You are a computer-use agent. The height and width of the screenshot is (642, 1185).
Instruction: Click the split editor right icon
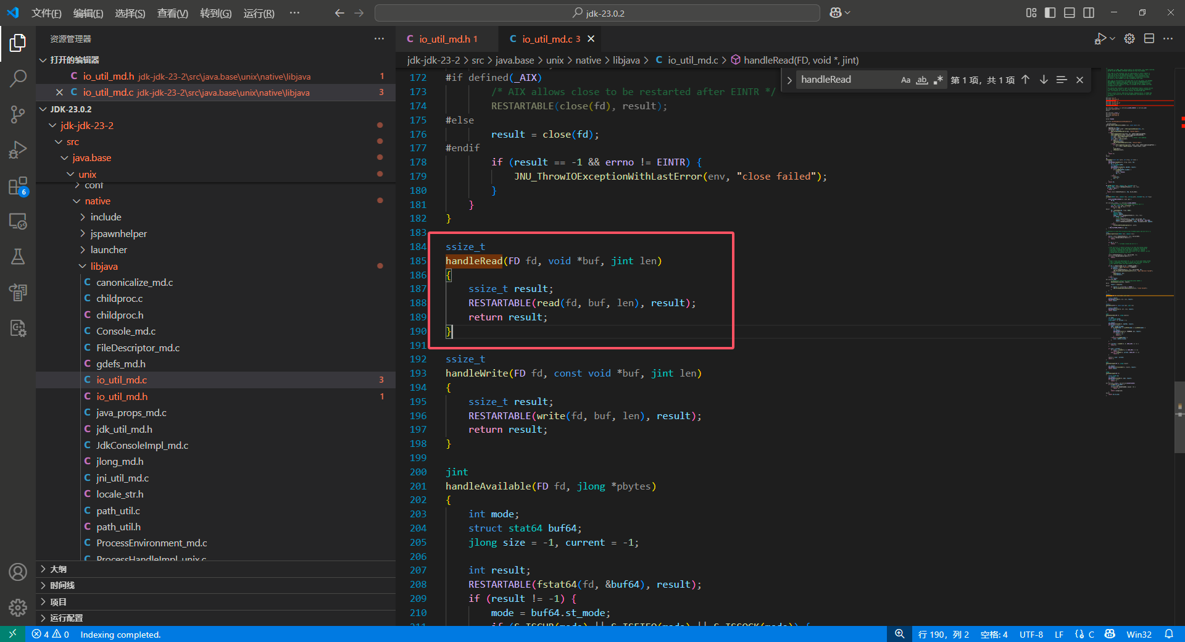[x=1149, y=39]
